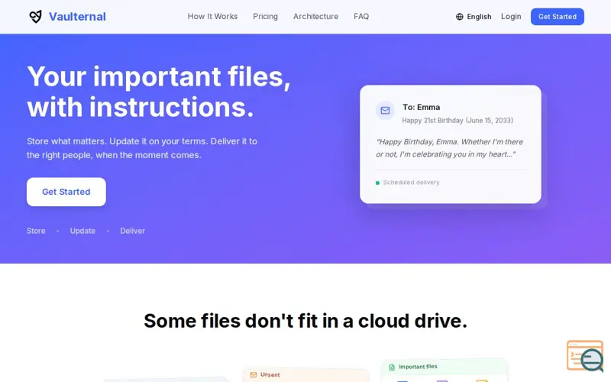The width and height of the screenshot is (611, 382).
Task: Click the envelope icon in Emma card
Action: click(x=385, y=110)
